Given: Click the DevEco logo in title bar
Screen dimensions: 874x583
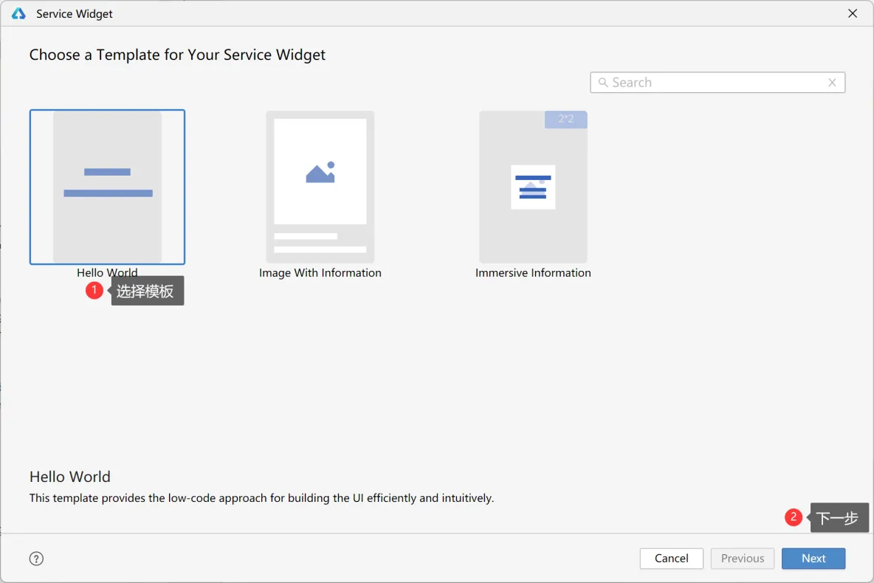Looking at the screenshot, I should pos(18,13).
